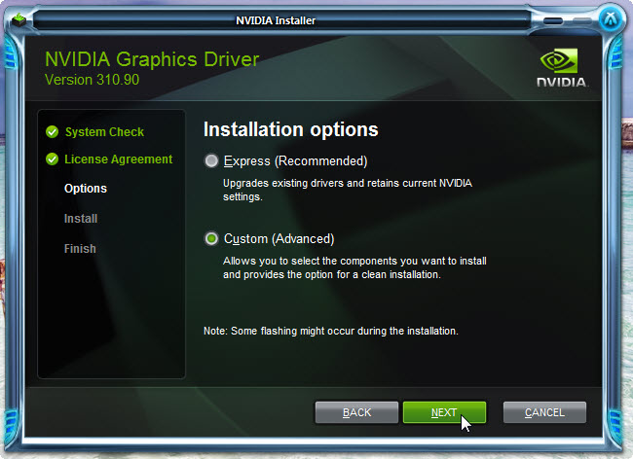Click the NVIDIA logo in the header
The height and width of the screenshot is (459, 633).
tap(562, 68)
